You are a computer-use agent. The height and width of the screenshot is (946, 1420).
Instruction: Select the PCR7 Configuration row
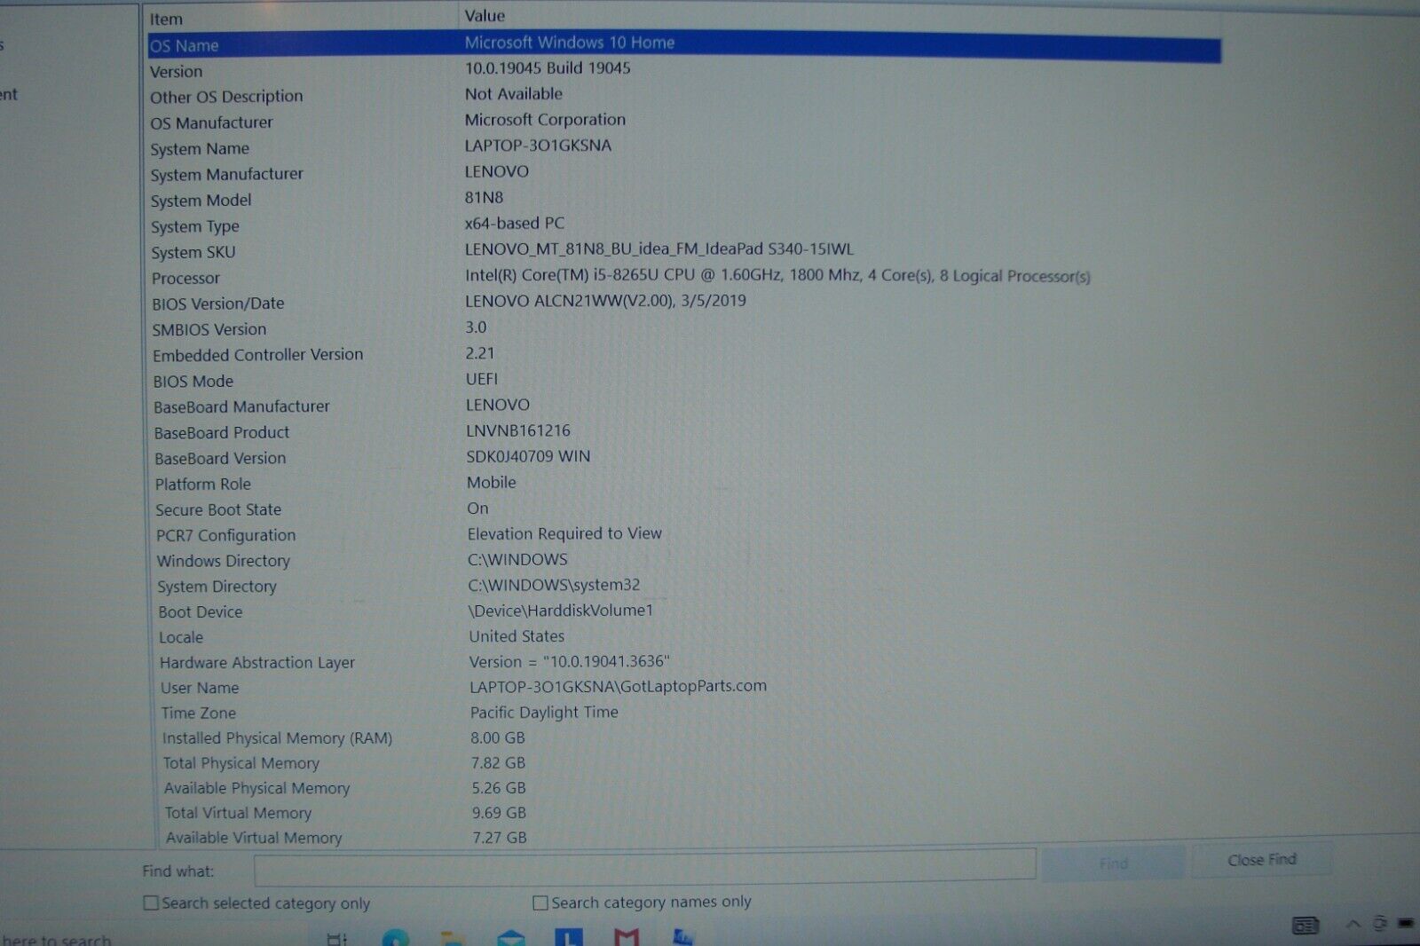tap(684, 535)
